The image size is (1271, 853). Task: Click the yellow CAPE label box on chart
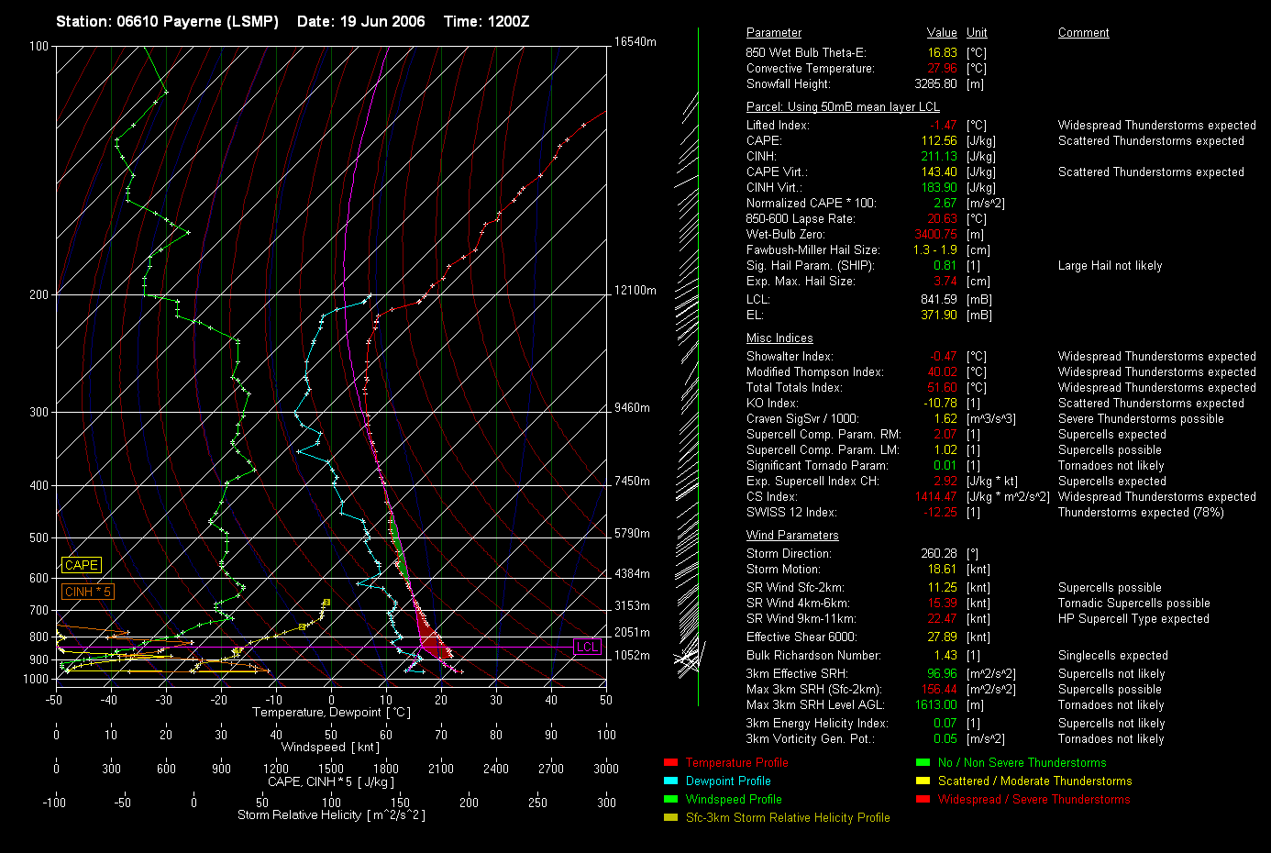tap(82, 565)
